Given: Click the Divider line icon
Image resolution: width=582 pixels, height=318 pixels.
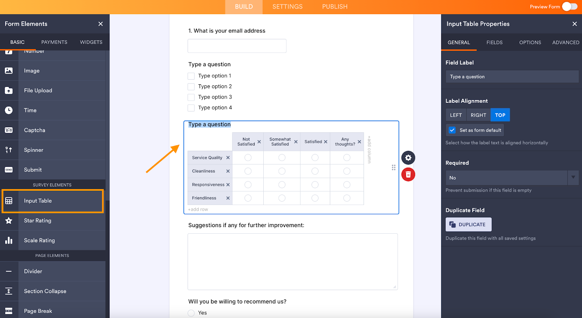Looking at the screenshot, I should point(9,271).
